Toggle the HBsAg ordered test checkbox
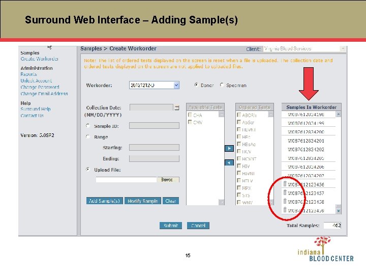The image size is (366, 275). click(x=239, y=144)
